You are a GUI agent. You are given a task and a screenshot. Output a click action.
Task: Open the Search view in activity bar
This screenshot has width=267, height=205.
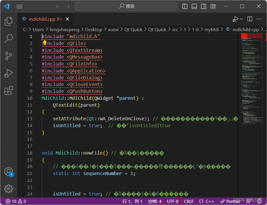point(9,39)
